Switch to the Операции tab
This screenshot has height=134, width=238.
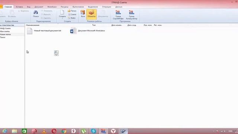(x=106, y=7)
